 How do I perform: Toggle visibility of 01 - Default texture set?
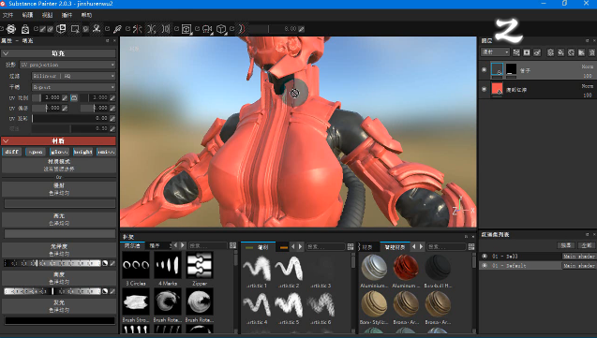point(485,266)
